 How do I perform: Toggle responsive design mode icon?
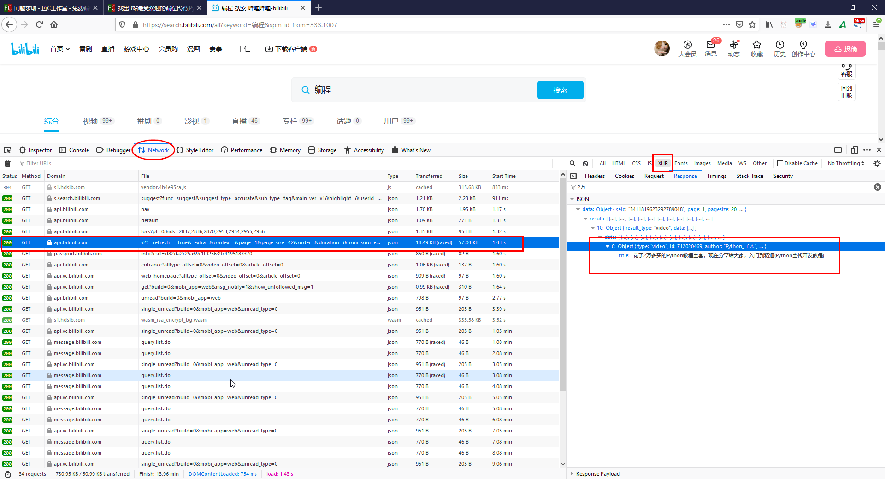point(855,150)
